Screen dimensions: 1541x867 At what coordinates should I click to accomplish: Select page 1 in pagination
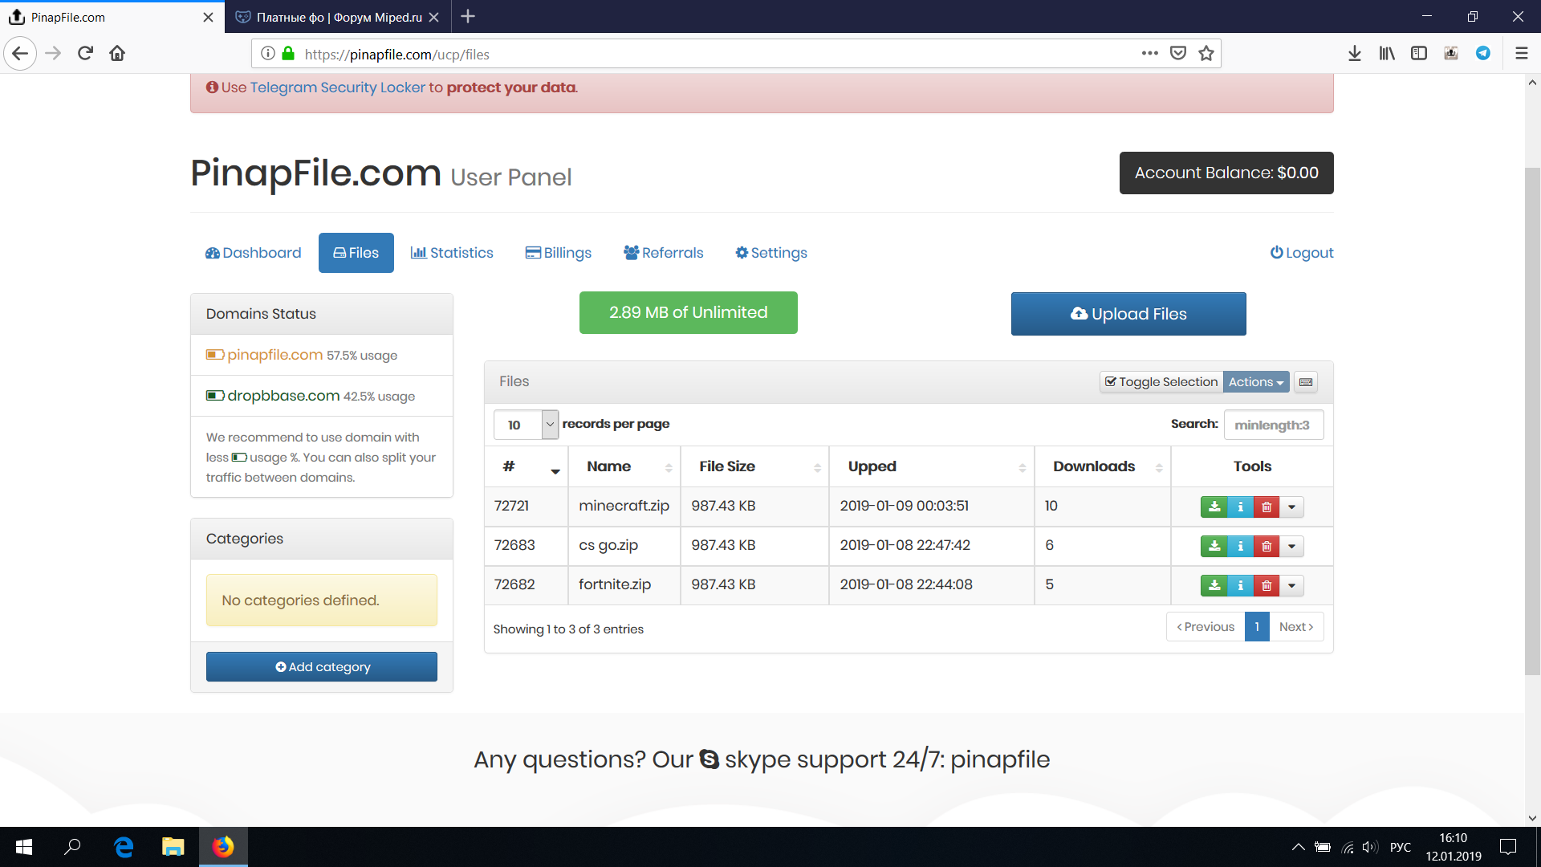[x=1257, y=627]
